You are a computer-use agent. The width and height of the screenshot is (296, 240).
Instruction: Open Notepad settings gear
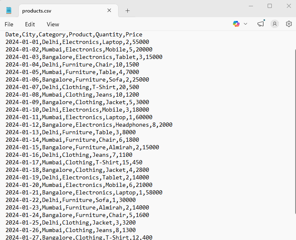[288, 24]
